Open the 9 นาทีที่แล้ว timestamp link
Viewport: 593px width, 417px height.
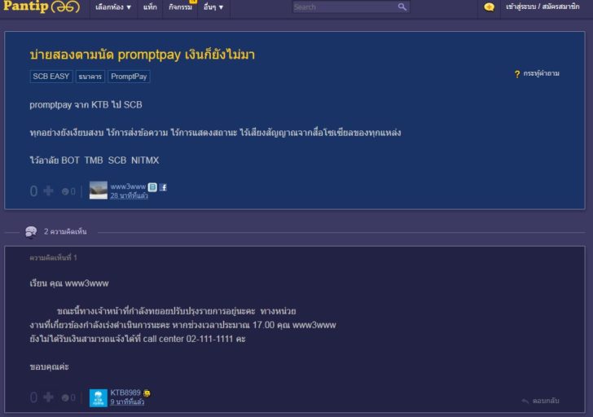pos(127,402)
